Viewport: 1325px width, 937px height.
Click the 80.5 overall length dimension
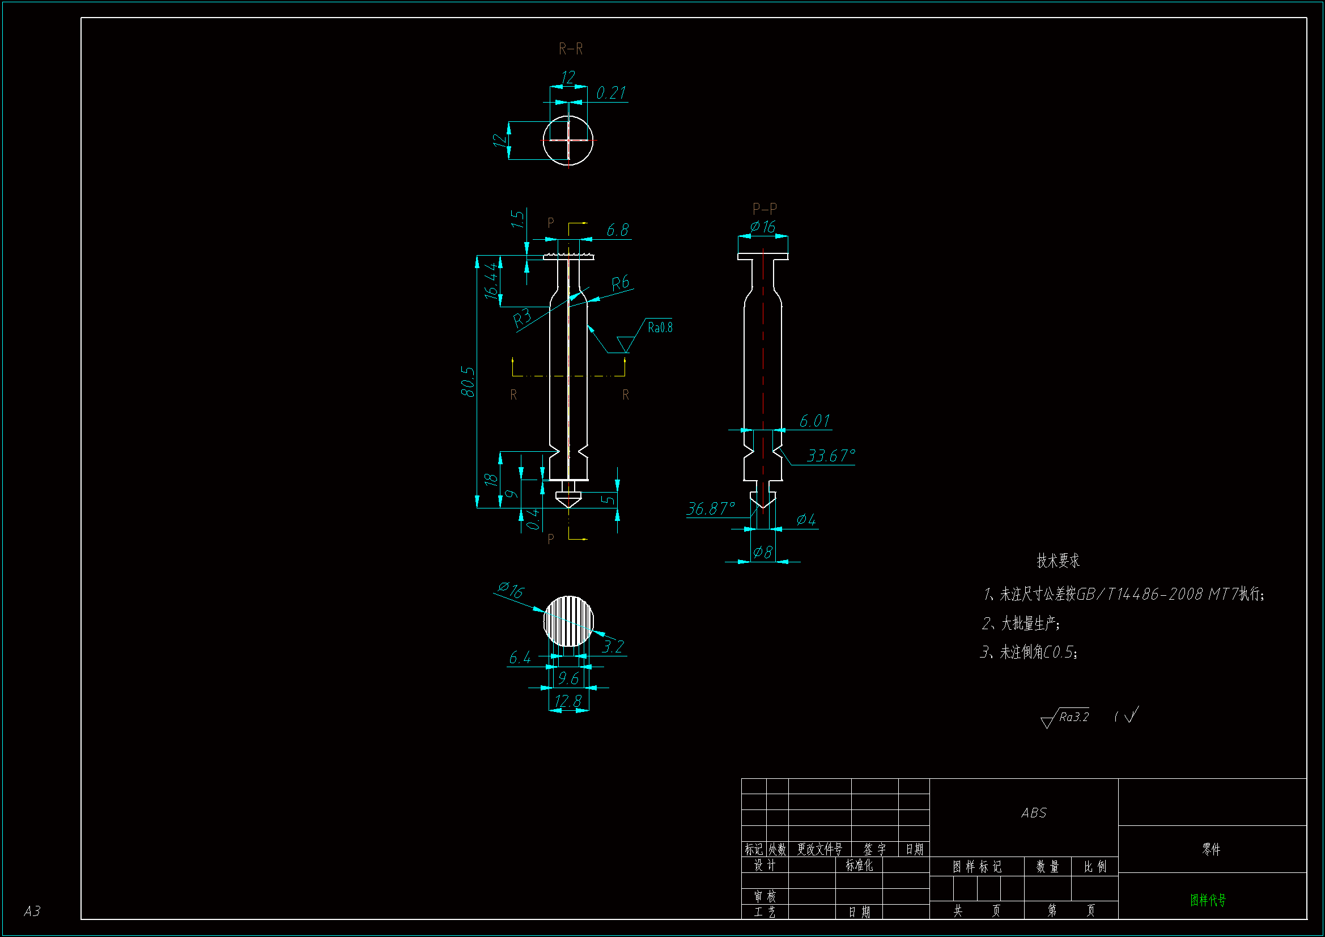tap(468, 381)
